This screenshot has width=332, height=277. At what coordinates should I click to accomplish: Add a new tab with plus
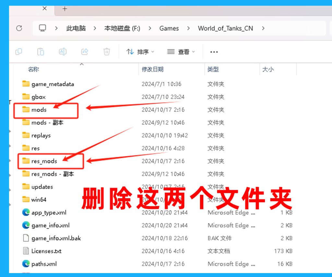coord(65,9)
